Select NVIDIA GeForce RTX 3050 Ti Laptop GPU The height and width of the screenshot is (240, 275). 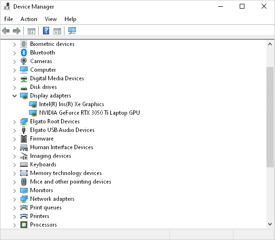(89, 113)
